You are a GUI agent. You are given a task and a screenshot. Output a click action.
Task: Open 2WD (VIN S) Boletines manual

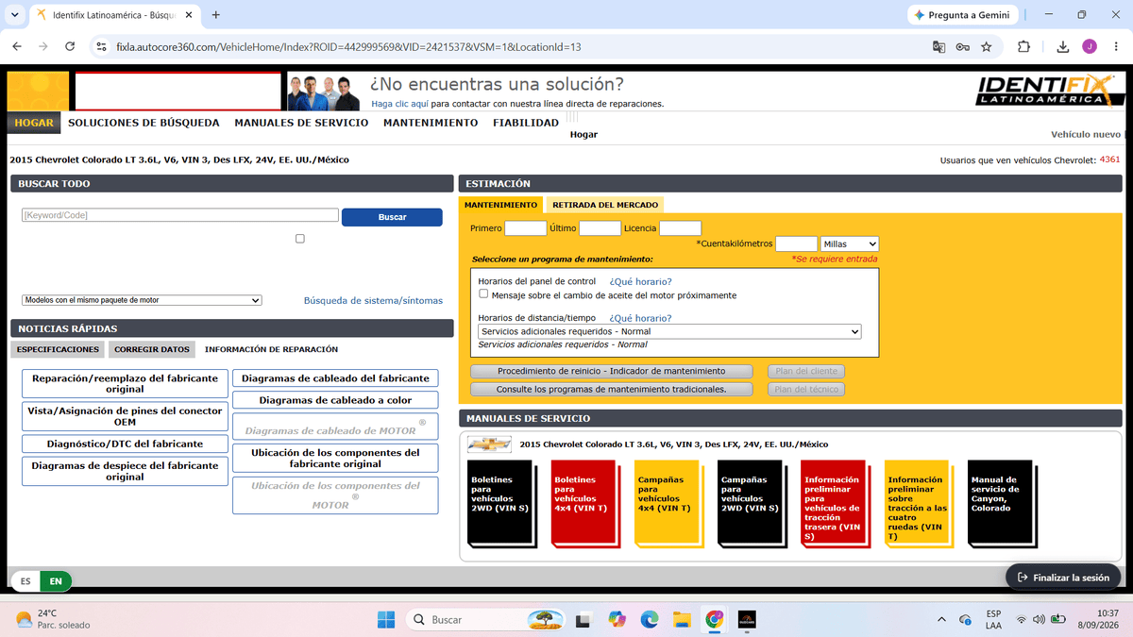pyautogui.click(x=499, y=503)
